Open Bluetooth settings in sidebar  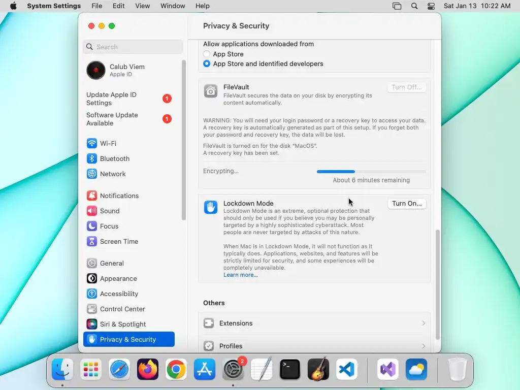click(x=128, y=158)
